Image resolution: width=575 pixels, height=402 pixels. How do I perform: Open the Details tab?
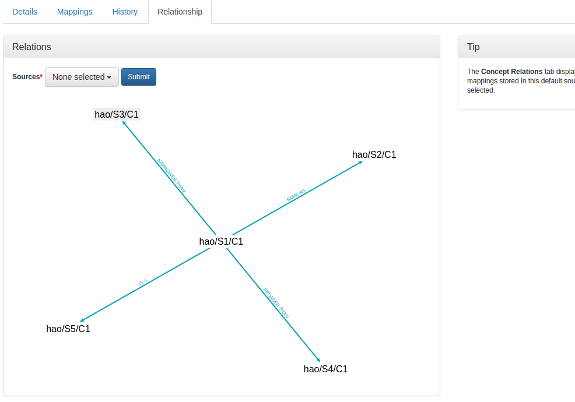coord(24,12)
